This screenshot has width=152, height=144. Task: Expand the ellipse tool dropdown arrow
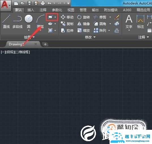click(55, 24)
